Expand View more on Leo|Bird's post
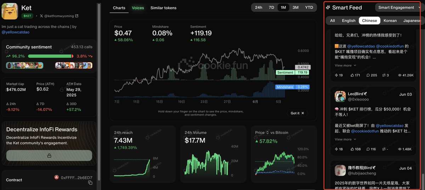The height and width of the screenshot is (190, 425). coord(345,139)
